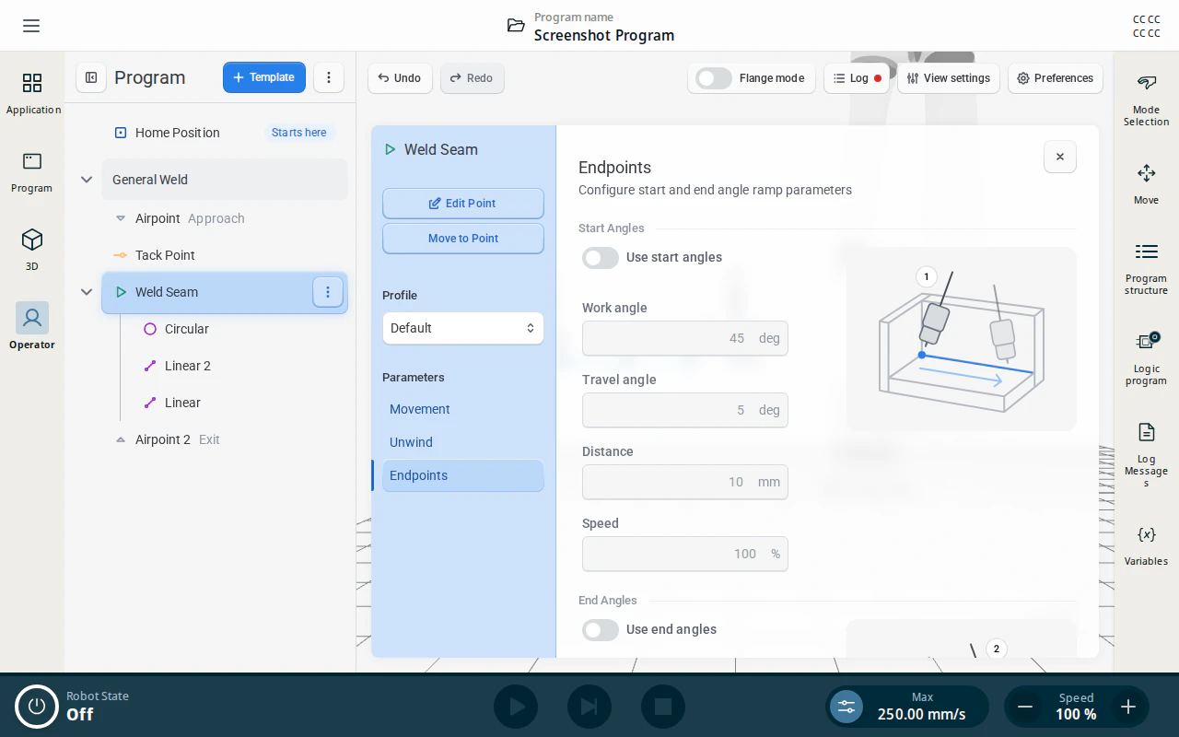Select the Operator sidebar icon
Image resolution: width=1179 pixels, height=737 pixels.
(x=32, y=326)
